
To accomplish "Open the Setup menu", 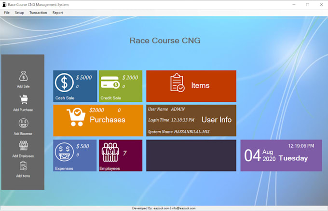I will tap(19, 13).
